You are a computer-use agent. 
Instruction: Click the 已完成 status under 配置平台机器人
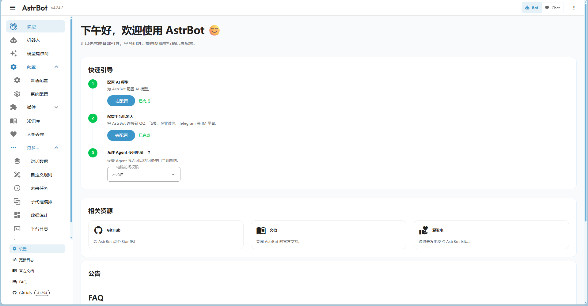tap(145, 135)
